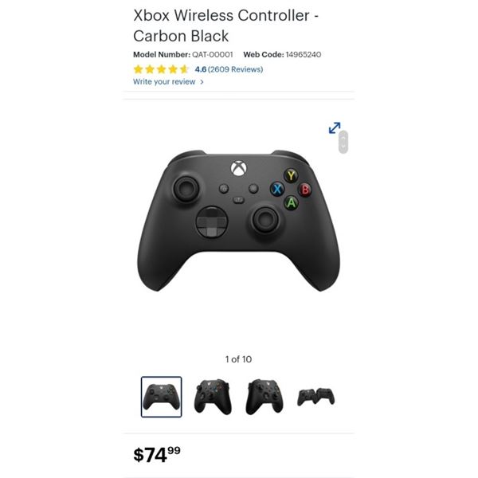Select the fourth thumbnail showing two controllers
The width and height of the screenshot is (478, 478).
point(315,397)
